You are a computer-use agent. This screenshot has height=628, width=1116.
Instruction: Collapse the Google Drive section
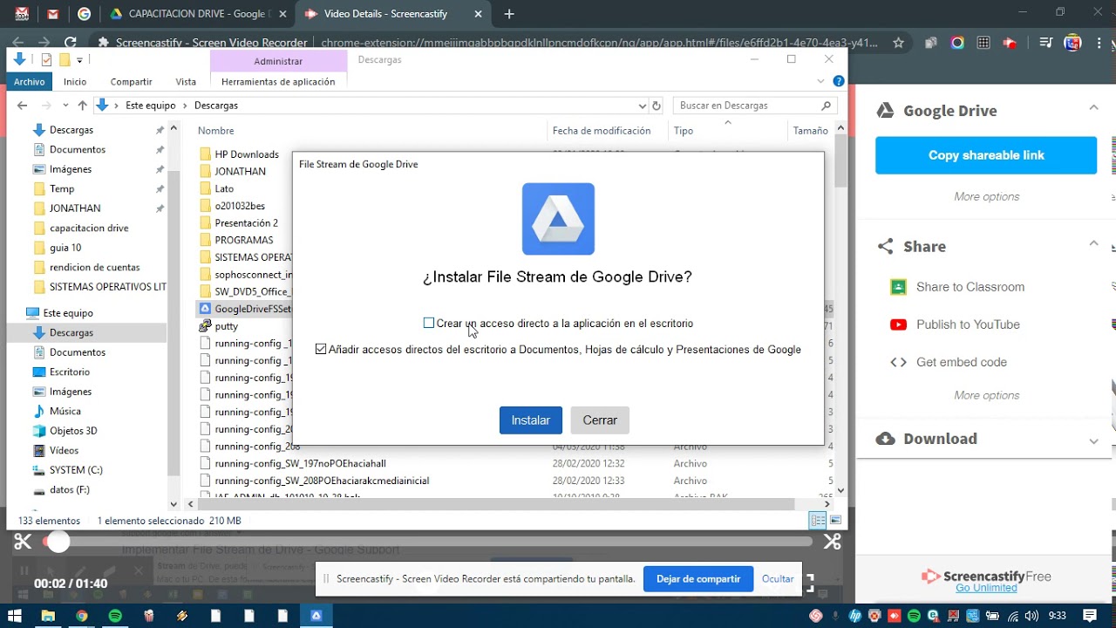point(1093,108)
